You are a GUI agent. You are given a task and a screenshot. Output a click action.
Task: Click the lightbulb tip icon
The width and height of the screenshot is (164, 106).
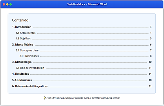point(45,98)
